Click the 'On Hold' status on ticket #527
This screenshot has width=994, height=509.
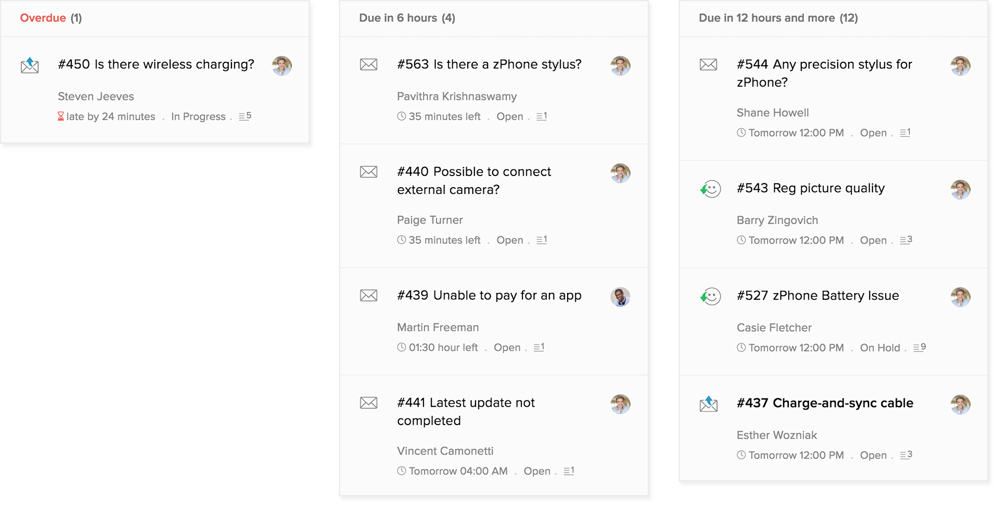point(880,348)
